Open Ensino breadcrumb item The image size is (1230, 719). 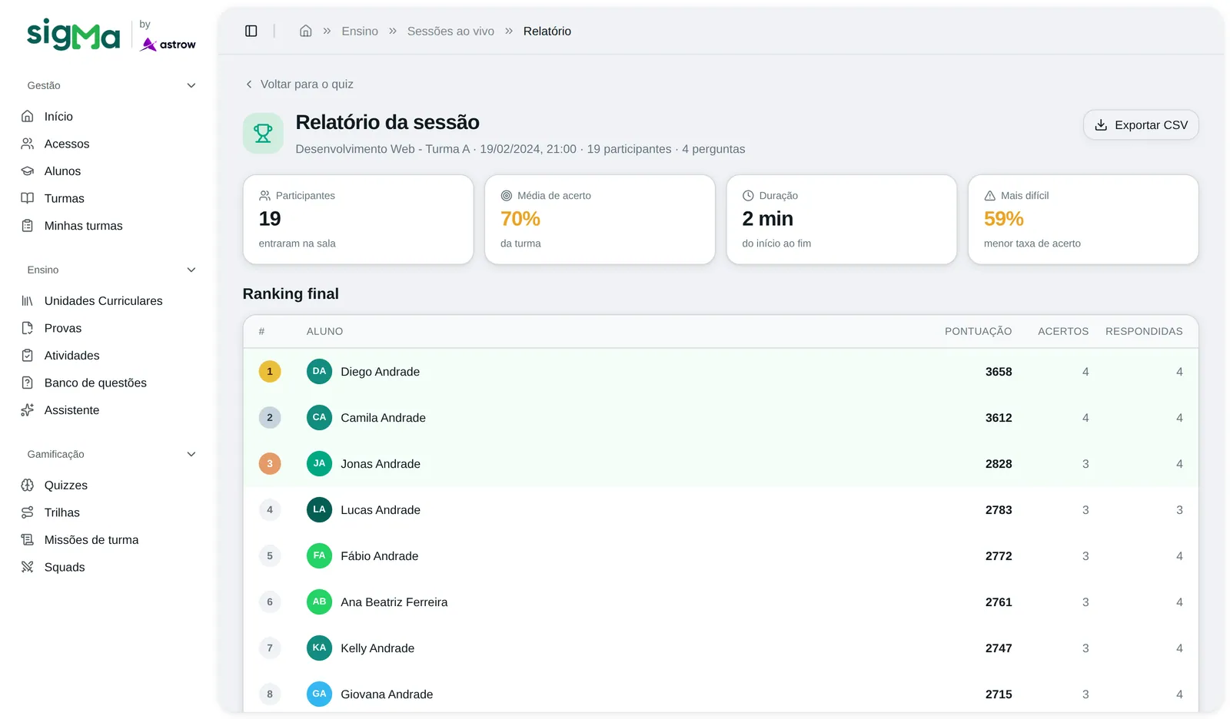[360, 31]
